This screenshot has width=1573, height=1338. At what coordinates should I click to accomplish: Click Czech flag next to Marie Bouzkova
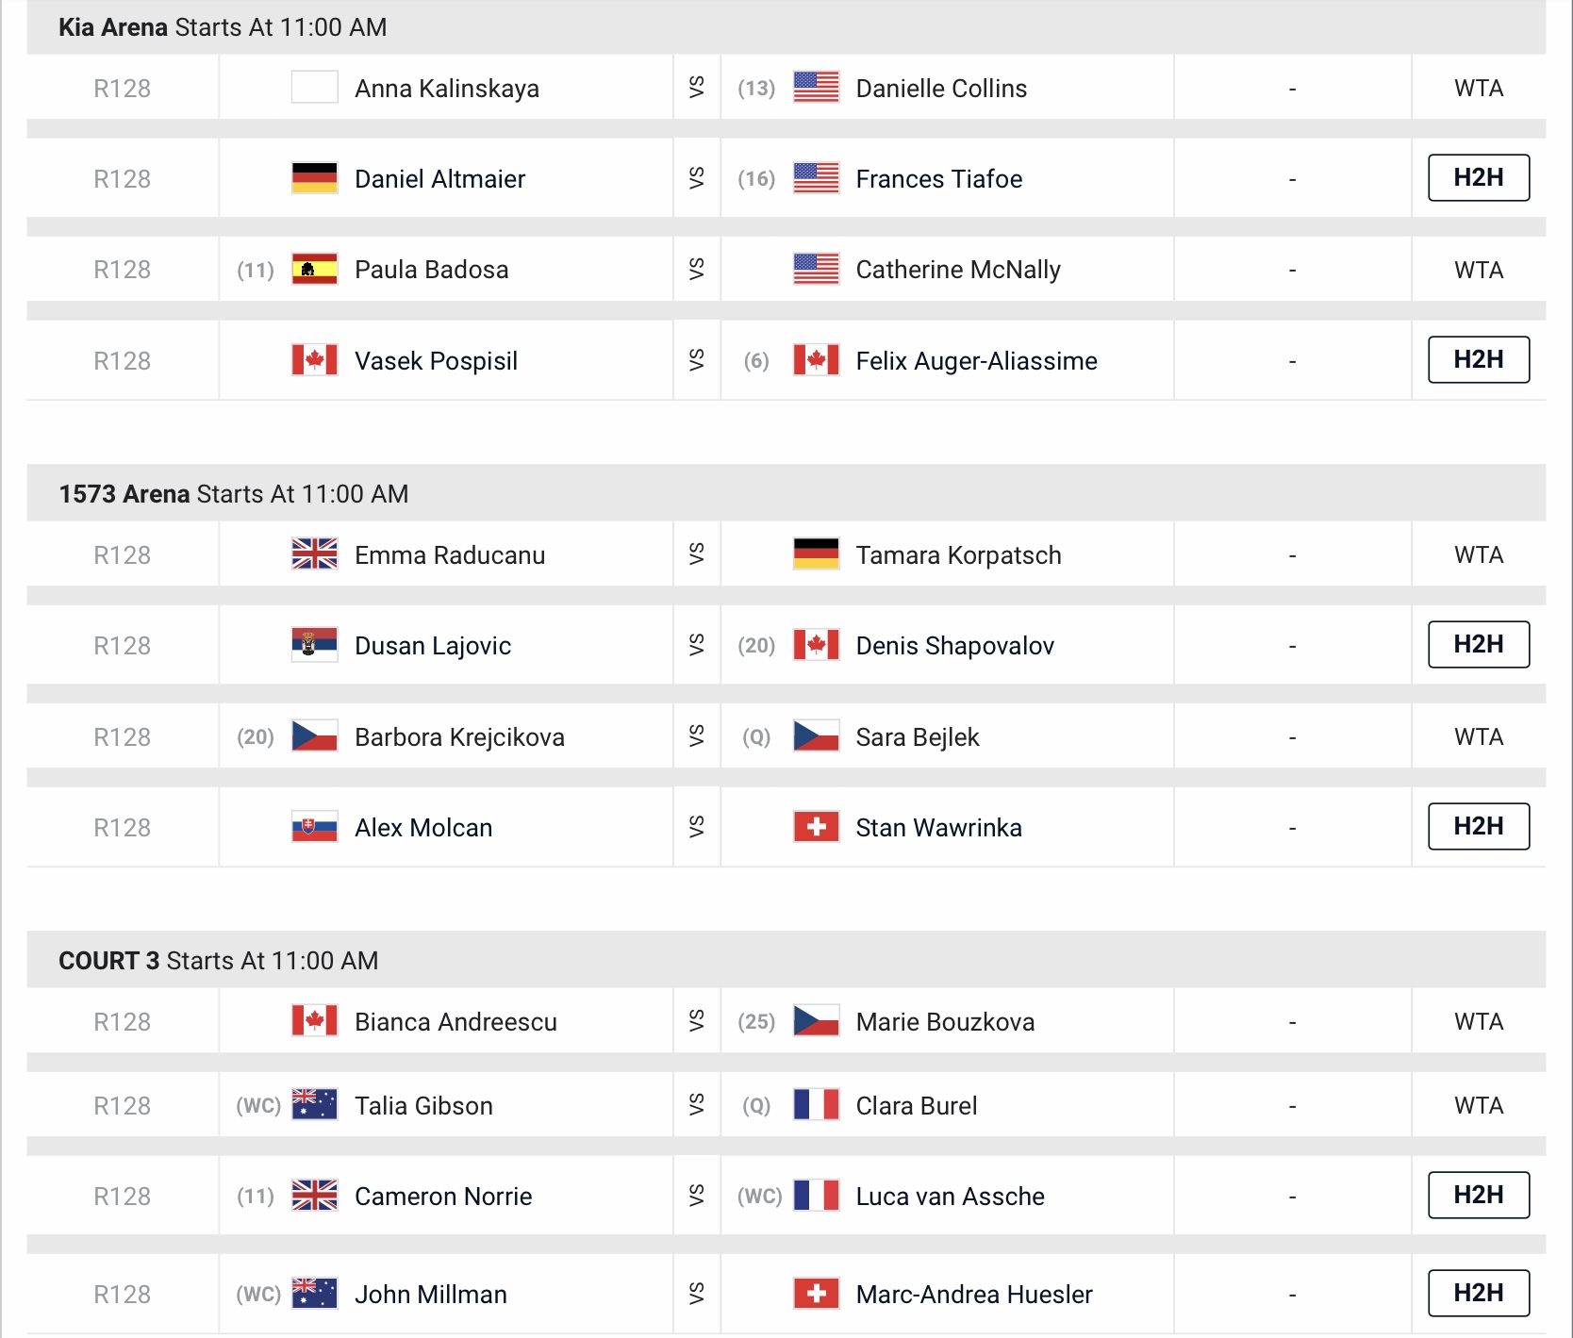[x=816, y=1021]
